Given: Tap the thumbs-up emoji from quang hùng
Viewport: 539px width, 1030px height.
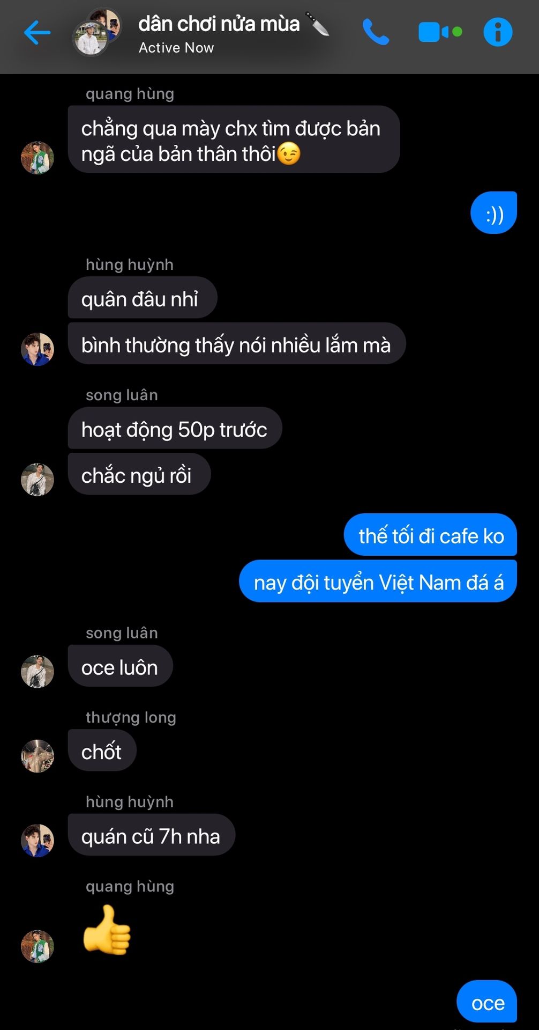Looking at the screenshot, I should click(107, 930).
